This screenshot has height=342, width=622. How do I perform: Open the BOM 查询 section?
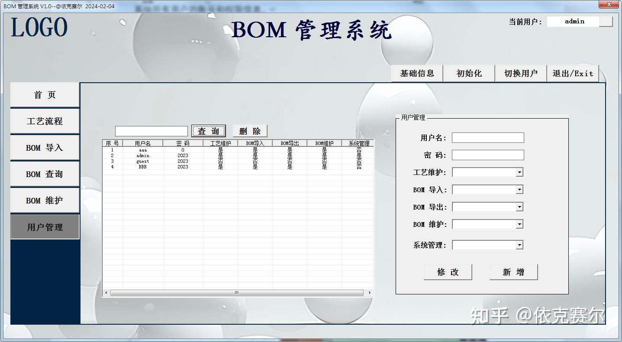tap(44, 174)
